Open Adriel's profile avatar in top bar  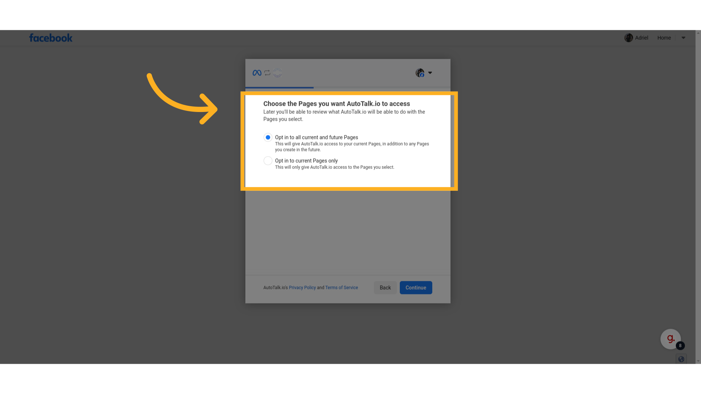pos(628,38)
